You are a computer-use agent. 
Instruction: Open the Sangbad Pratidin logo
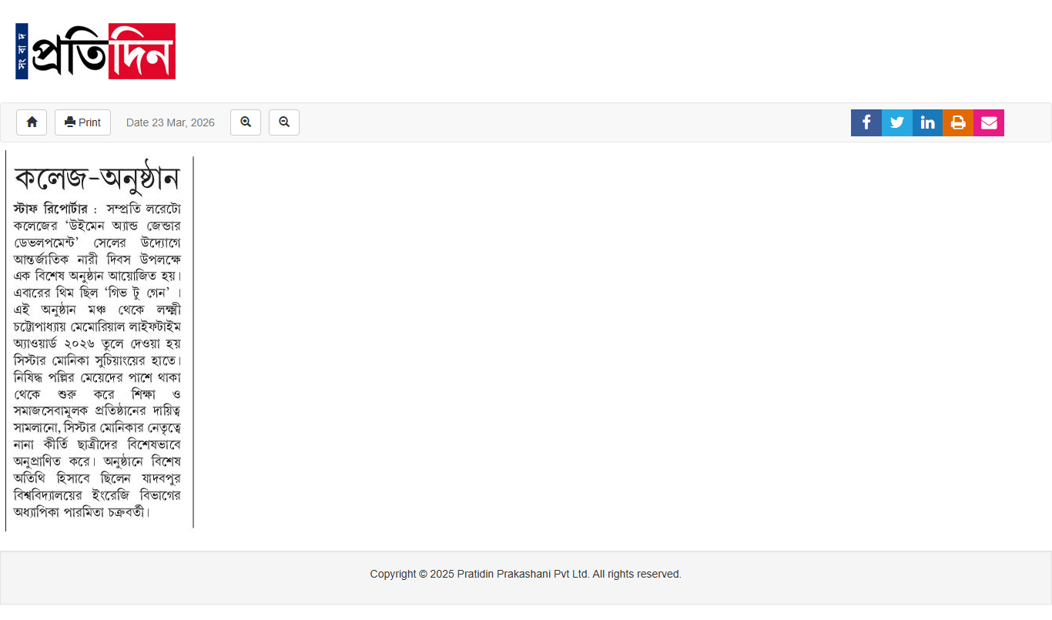[x=95, y=52]
